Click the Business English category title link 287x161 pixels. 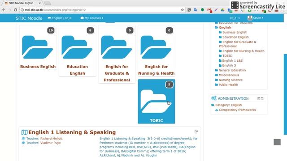pos(38,67)
